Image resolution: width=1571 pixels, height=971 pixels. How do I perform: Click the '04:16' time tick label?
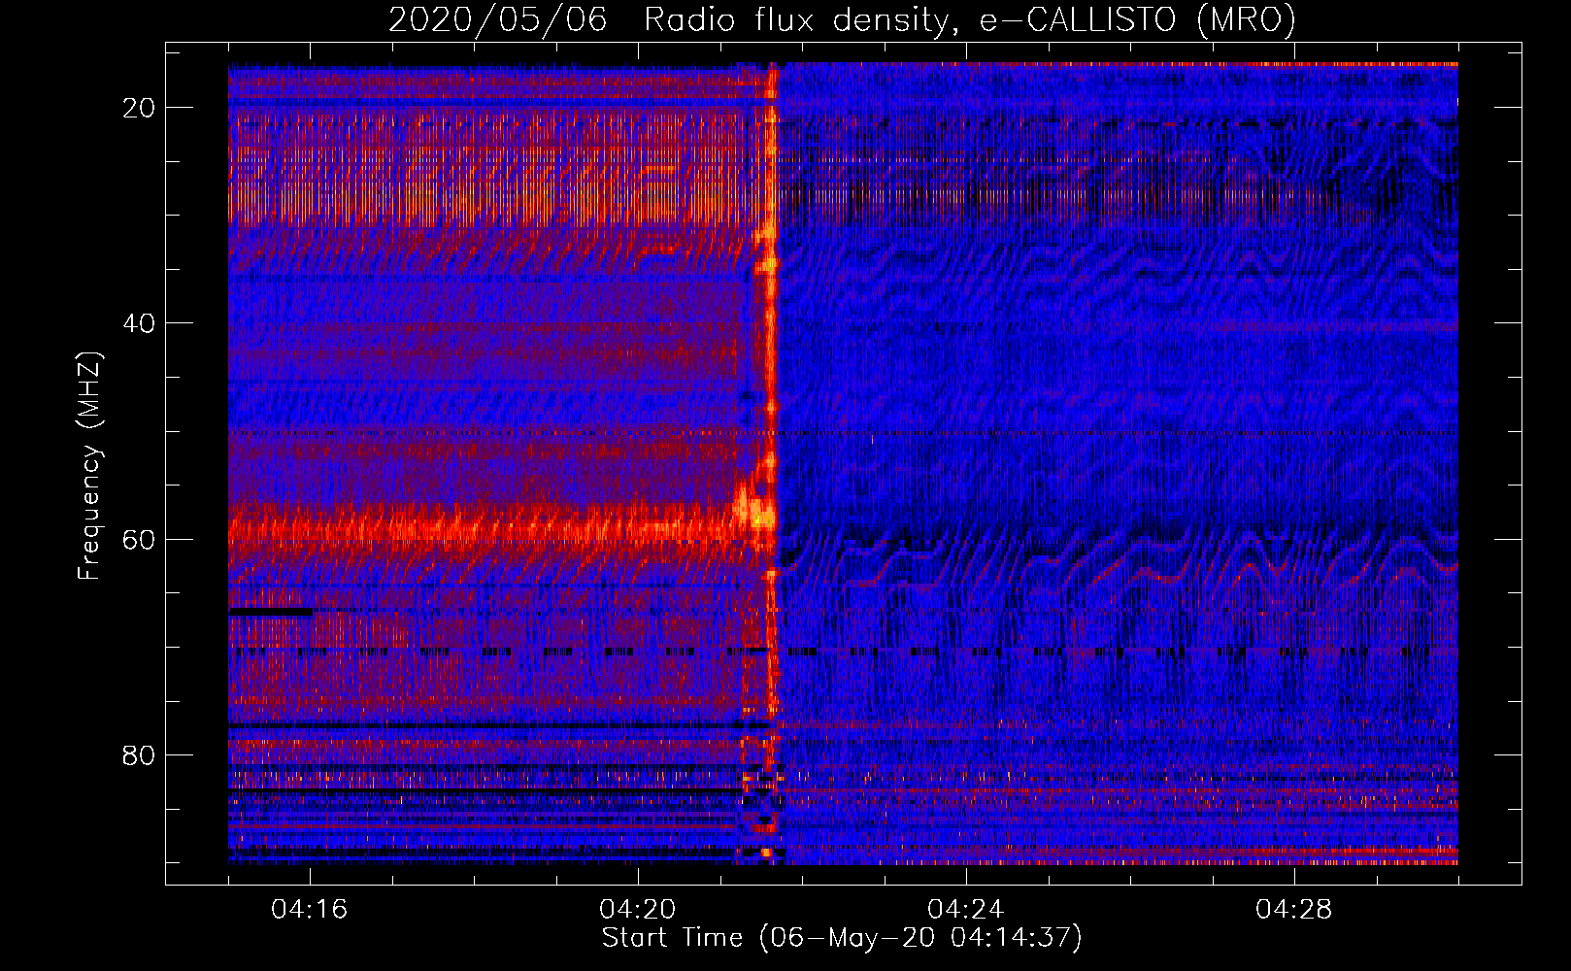pyautogui.click(x=310, y=910)
